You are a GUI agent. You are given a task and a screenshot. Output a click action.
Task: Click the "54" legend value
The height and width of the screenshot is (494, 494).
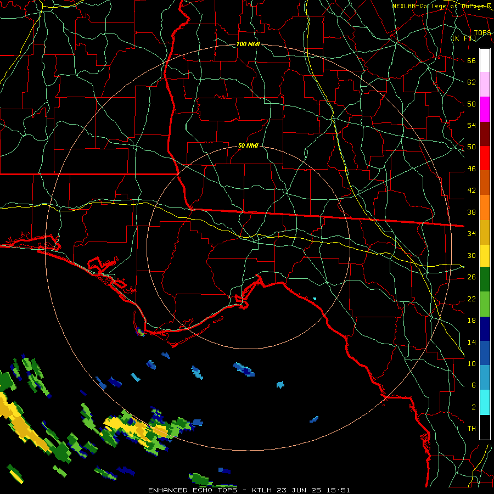tap(471, 125)
